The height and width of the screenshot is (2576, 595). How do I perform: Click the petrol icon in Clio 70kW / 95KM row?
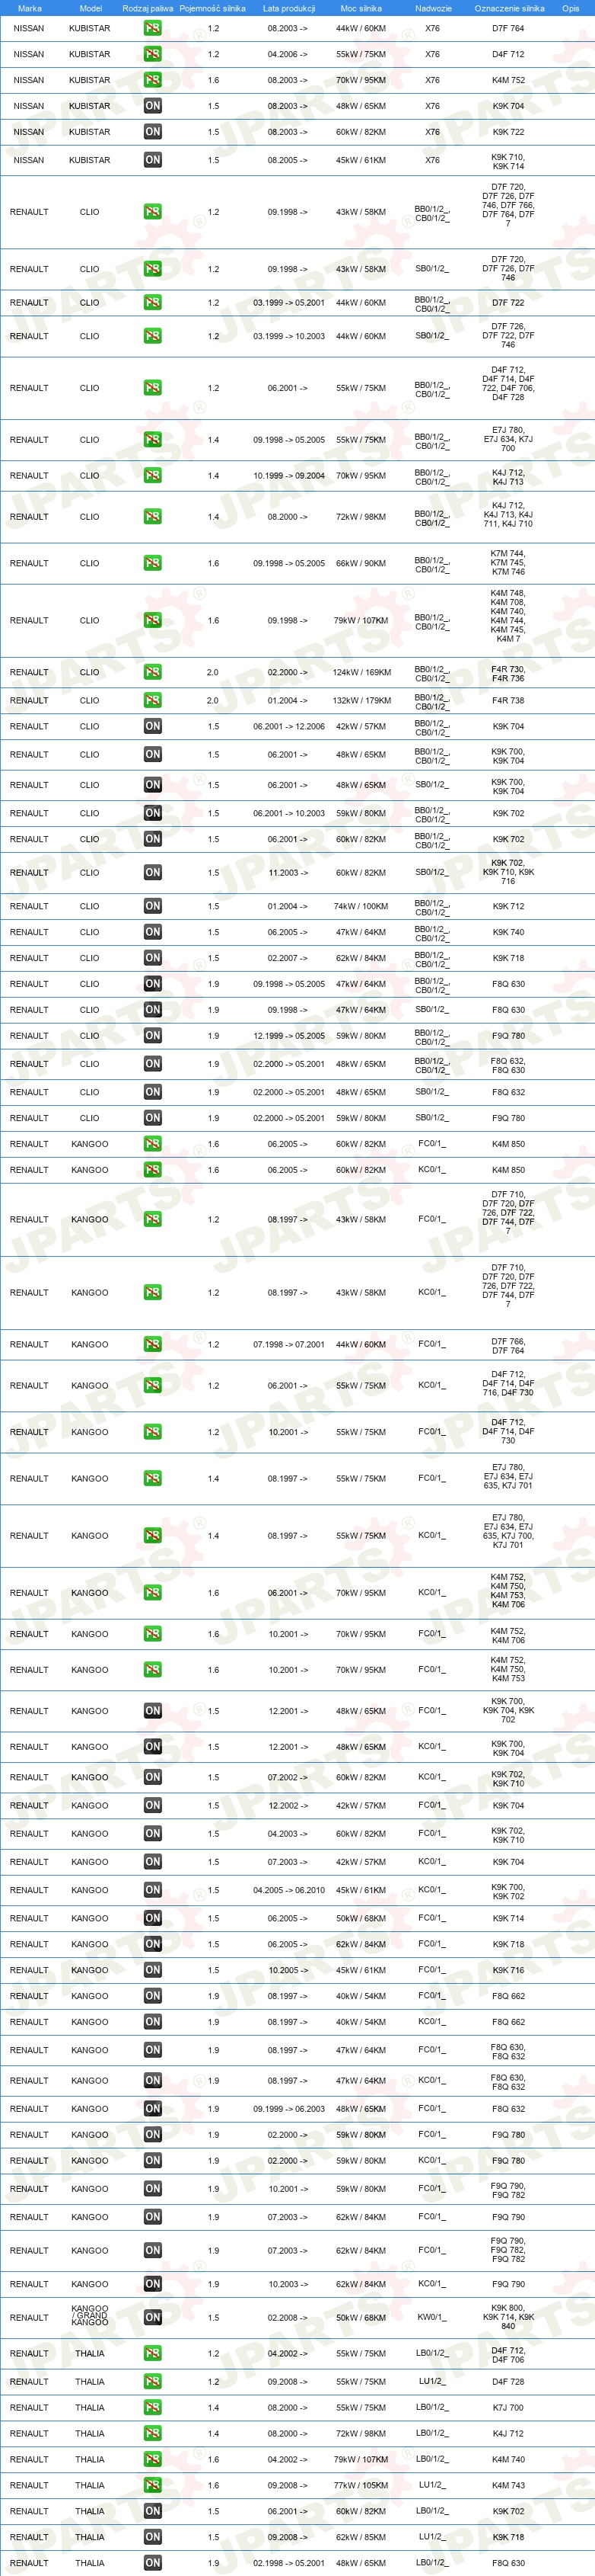coord(153,476)
